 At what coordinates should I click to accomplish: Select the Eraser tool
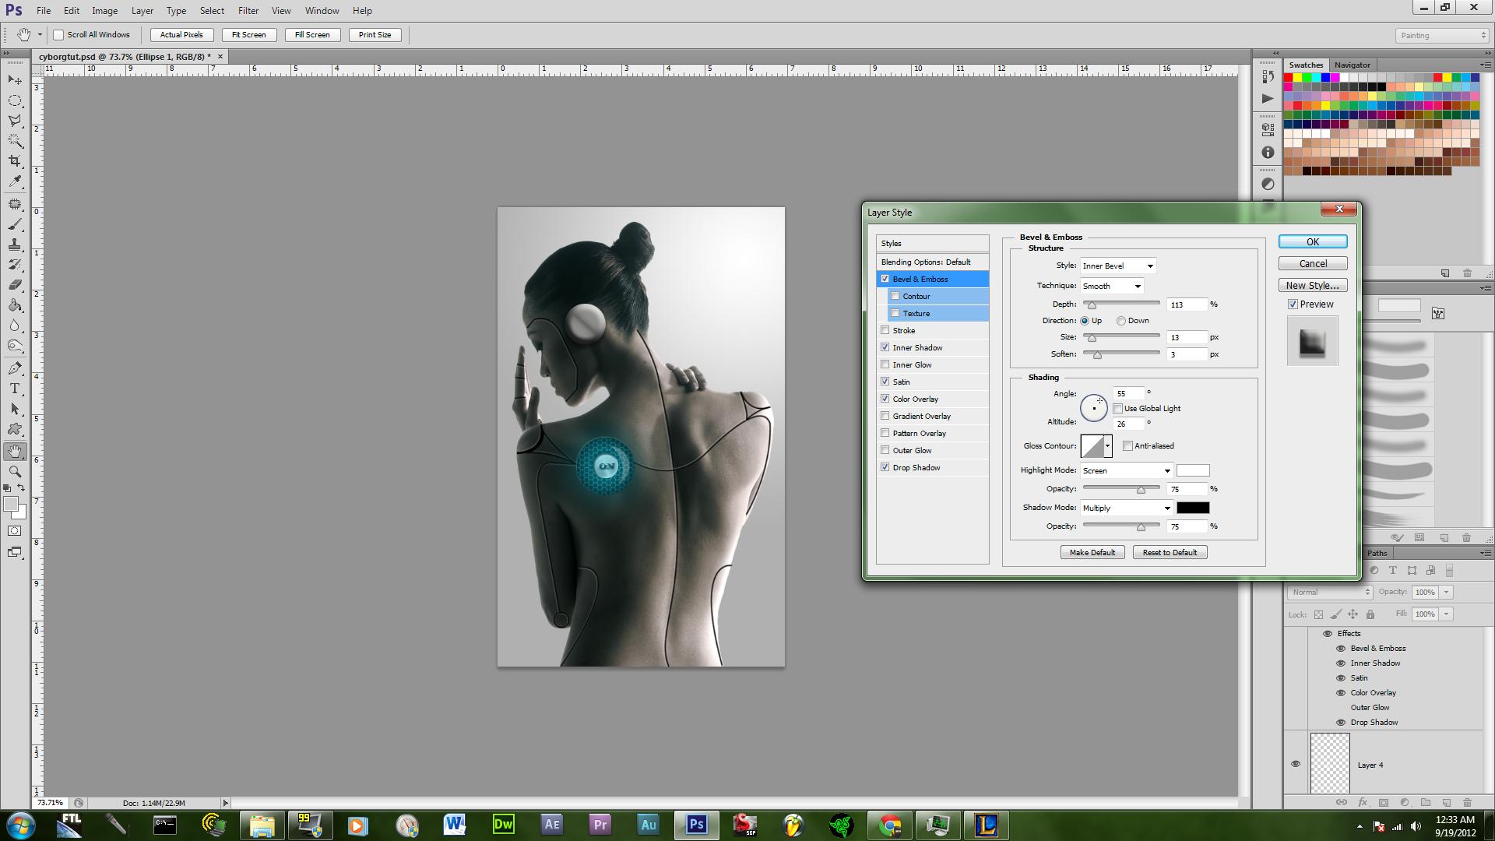coord(15,285)
